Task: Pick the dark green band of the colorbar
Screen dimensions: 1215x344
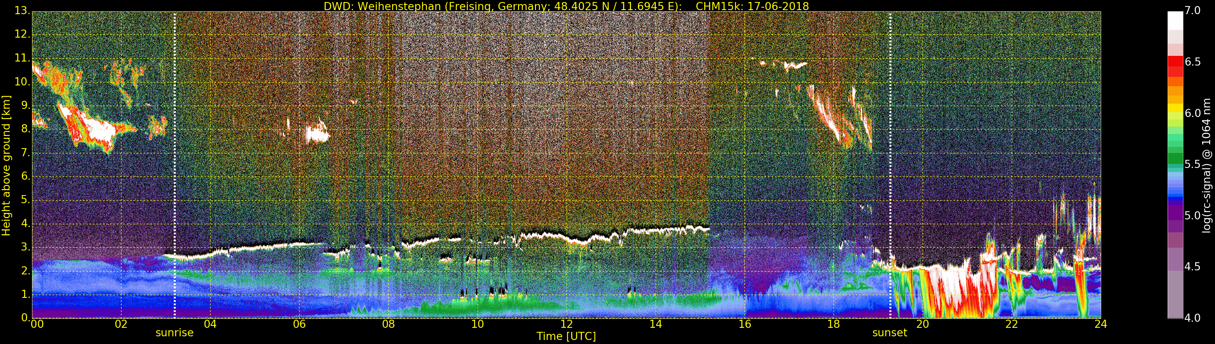Action: tap(1175, 158)
